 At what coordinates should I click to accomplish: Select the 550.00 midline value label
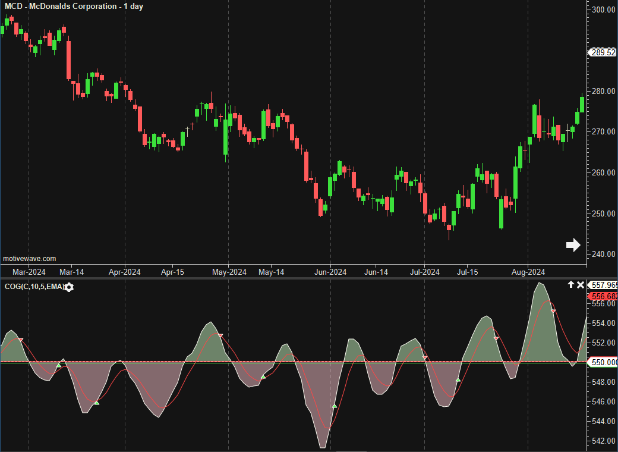click(603, 362)
